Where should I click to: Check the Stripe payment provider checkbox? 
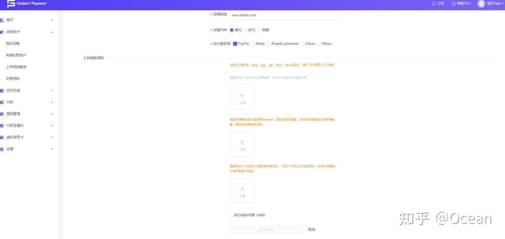(253, 43)
